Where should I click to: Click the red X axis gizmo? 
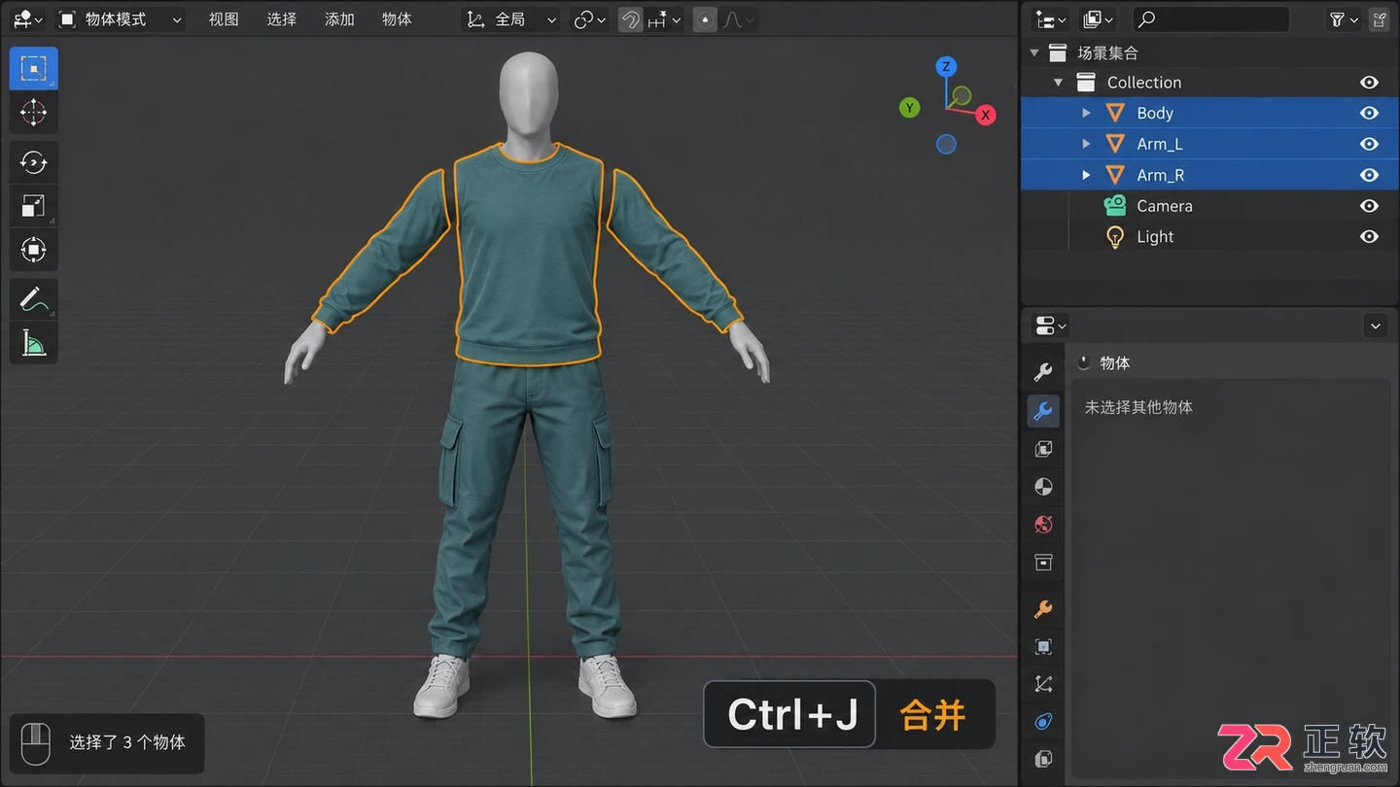[985, 115]
